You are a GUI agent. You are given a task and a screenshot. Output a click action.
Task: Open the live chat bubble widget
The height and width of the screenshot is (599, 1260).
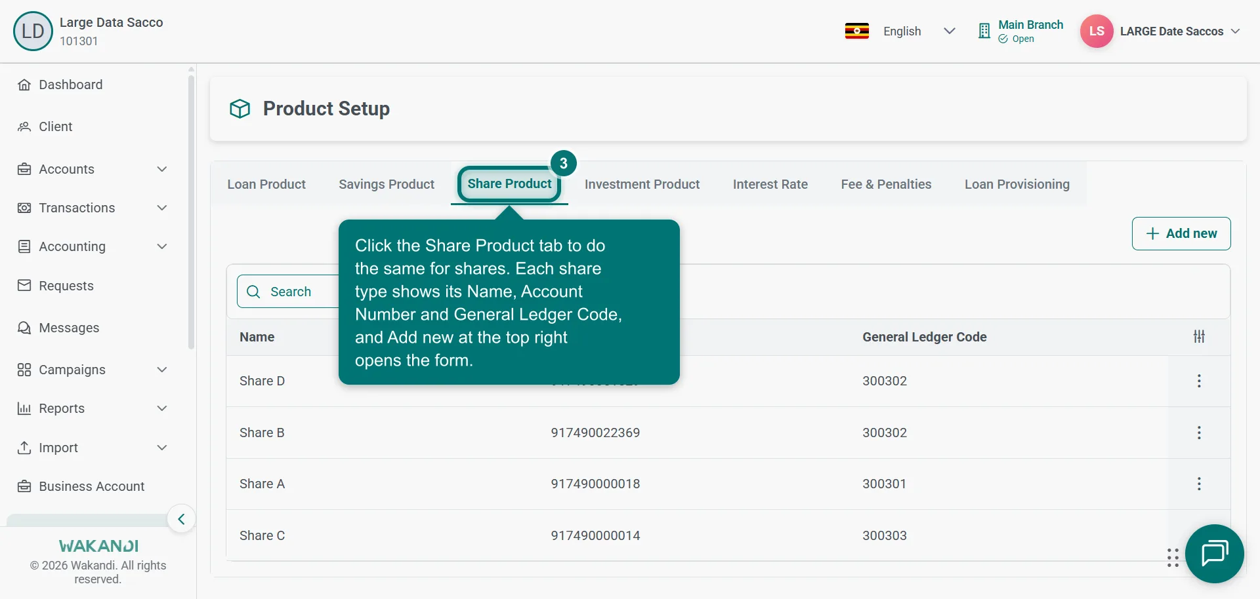1215,554
